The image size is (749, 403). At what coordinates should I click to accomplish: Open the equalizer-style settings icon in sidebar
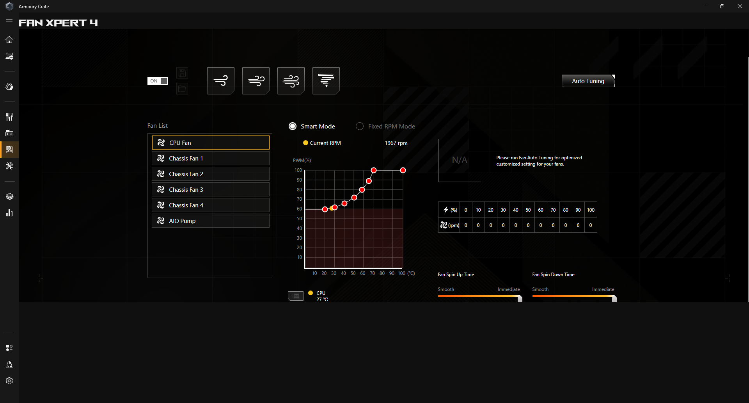coord(9,116)
